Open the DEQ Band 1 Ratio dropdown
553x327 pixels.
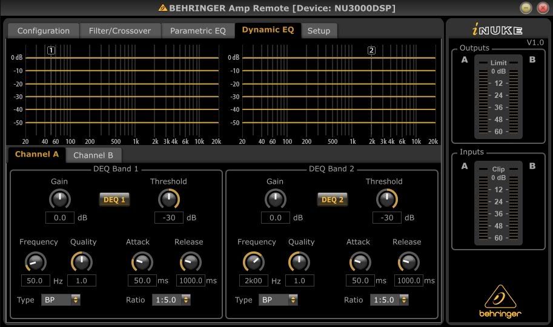point(171,300)
